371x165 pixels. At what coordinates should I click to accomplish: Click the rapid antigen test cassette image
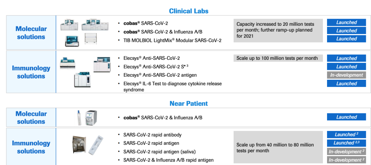point(96,145)
